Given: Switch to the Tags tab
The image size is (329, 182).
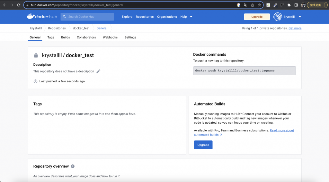Looking at the screenshot, I should tap(51, 37).
